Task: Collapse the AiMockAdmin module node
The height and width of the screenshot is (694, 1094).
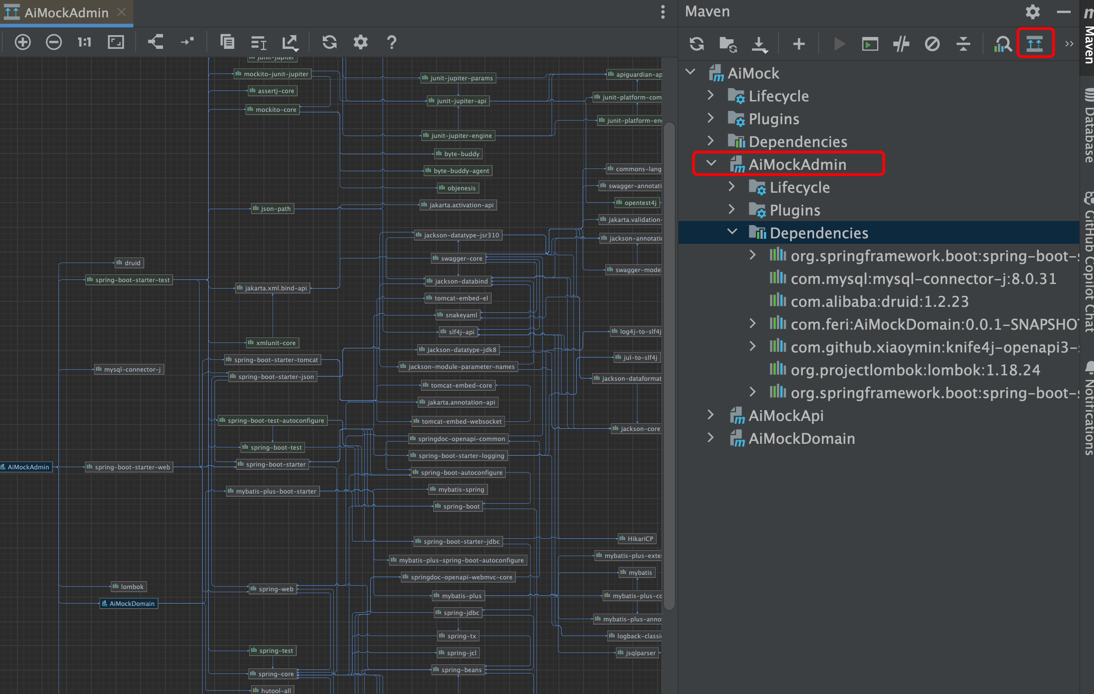Action: pyautogui.click(x=711, y=163)
